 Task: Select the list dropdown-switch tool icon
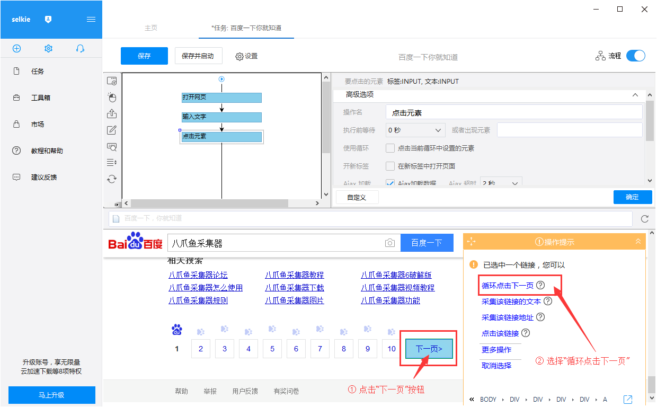tap(112, 162)
